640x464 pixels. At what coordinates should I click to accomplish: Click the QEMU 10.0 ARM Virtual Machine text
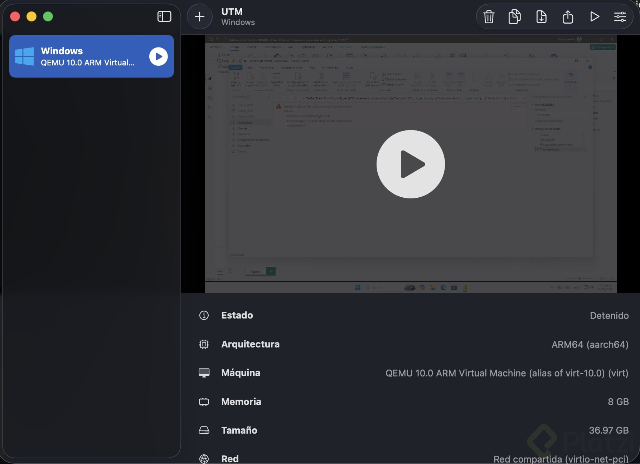point(507,373)
